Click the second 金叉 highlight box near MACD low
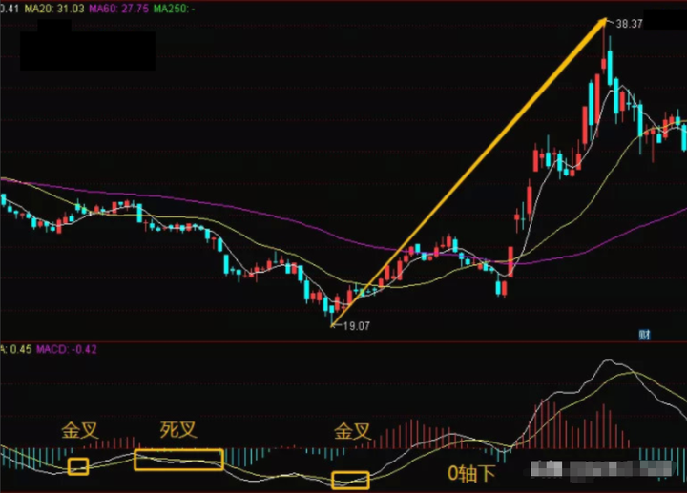The width and height of the screenshot is (687, 493). [x=350, y=480]
